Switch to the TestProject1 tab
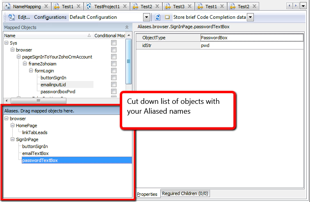Image resolution: width=310 pixels, height=202 pixels. click(107, 7)
